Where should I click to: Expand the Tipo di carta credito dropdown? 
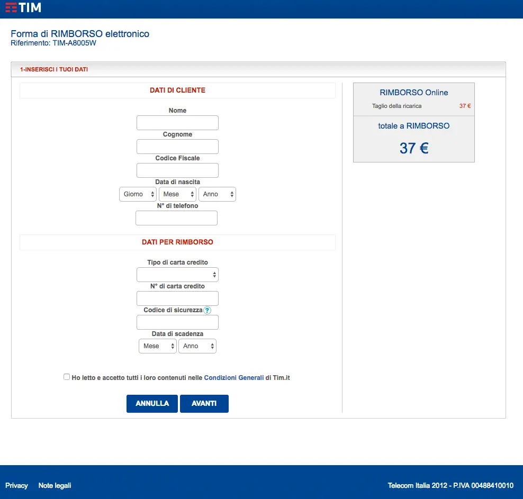tap(177, 275)
